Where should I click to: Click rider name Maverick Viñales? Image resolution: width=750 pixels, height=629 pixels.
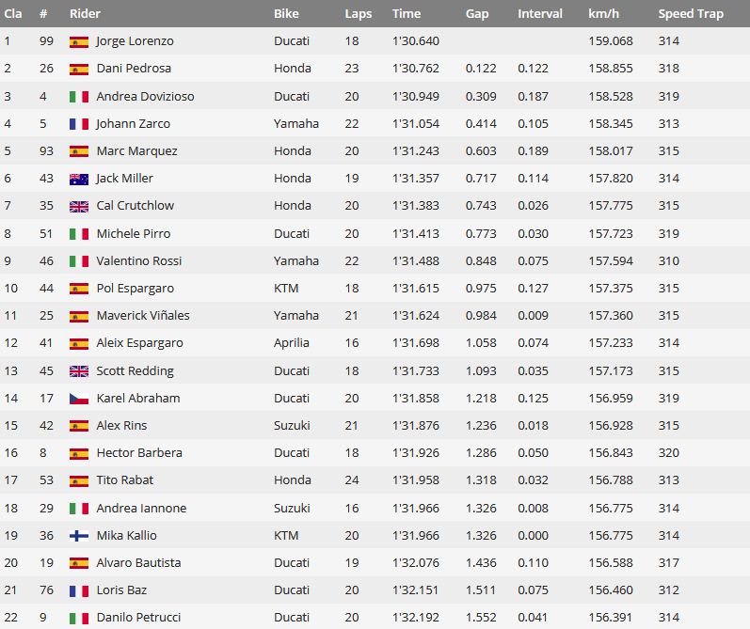143,316
